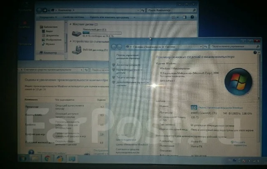This screenshot has height=169, width=267.
Task: Open the 'Что означают эти цифры?' link
Action: (51, 153)
